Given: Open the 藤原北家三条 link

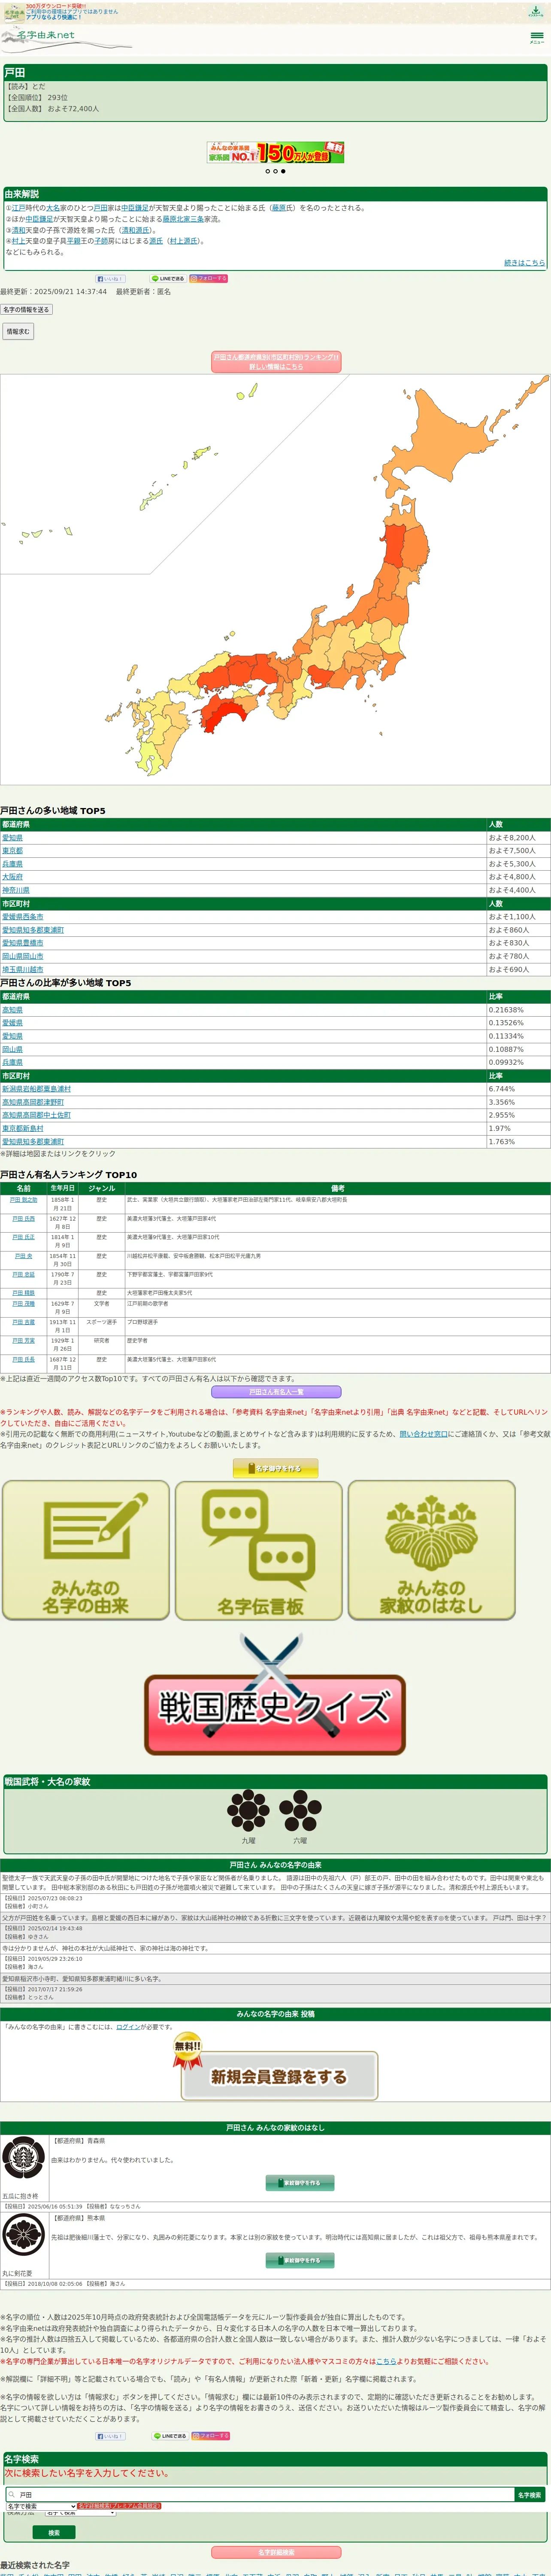Looking at the screenshot, I should click(183, 219).
